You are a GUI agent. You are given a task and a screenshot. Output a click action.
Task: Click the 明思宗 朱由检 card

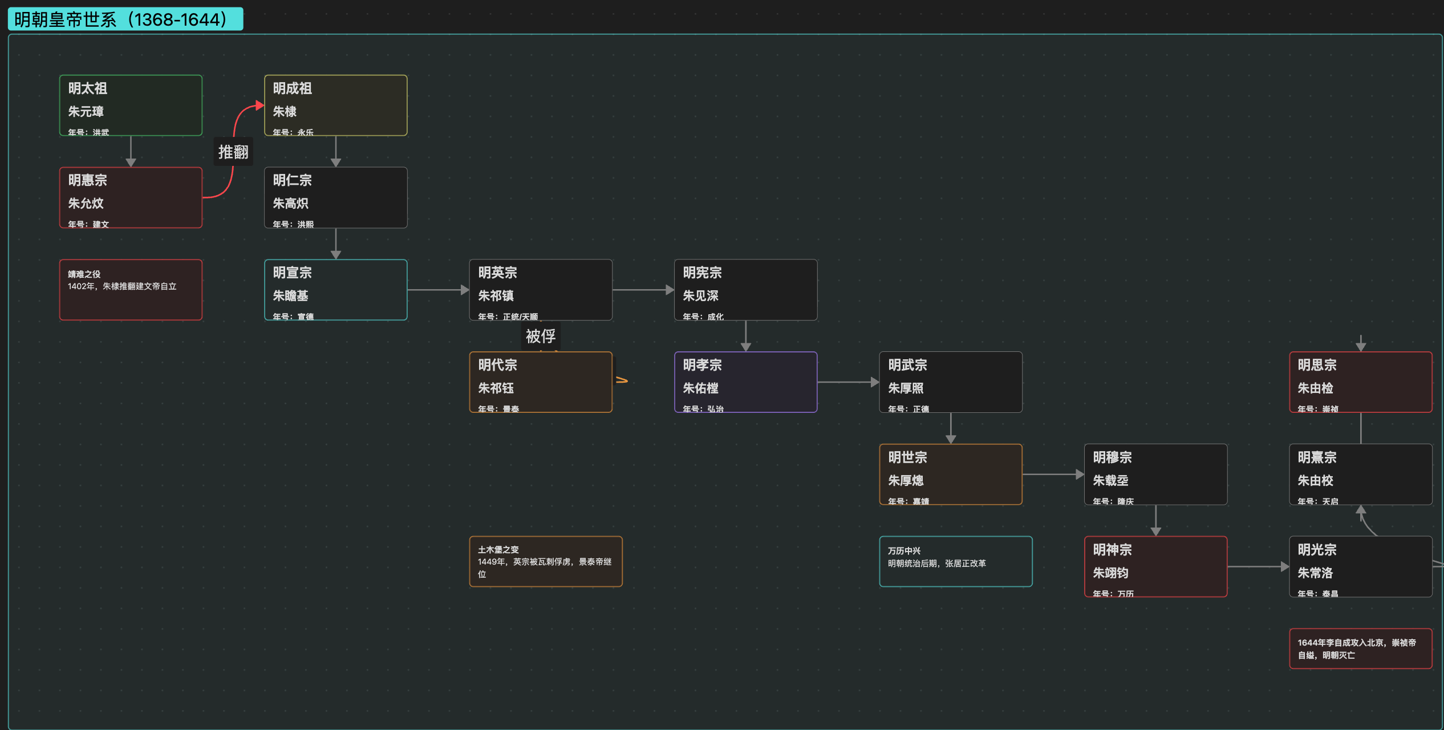[x=1360, y=382]
